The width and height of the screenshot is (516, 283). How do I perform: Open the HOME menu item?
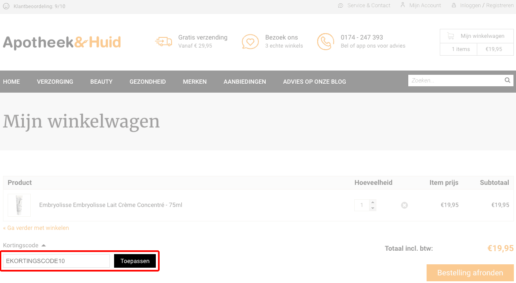[x=11, y=82]
